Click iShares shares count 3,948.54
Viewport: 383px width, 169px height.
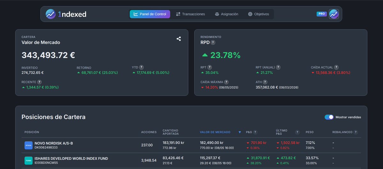[x=149, y=160]
